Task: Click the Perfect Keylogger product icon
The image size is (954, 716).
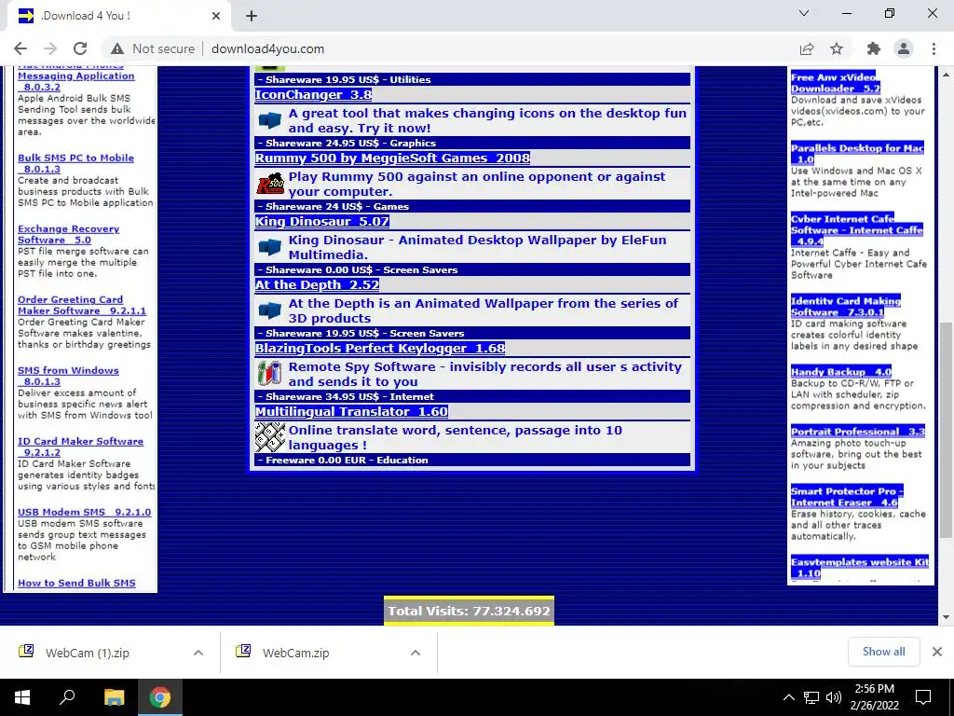Action: 269,374
